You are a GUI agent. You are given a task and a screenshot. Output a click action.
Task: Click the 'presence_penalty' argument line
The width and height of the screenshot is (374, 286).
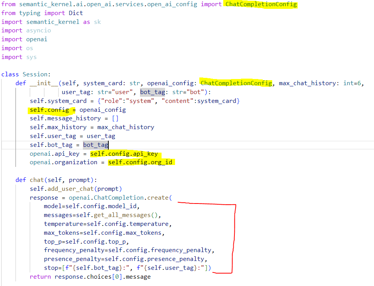[x=125, y=259]
